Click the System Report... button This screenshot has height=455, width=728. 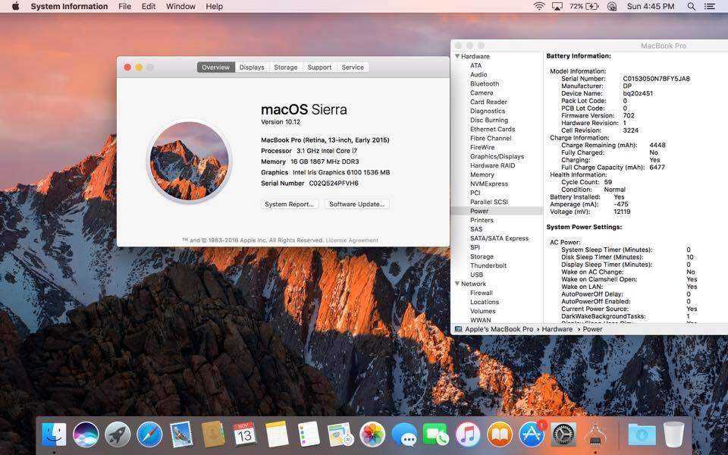coord(289,204)
